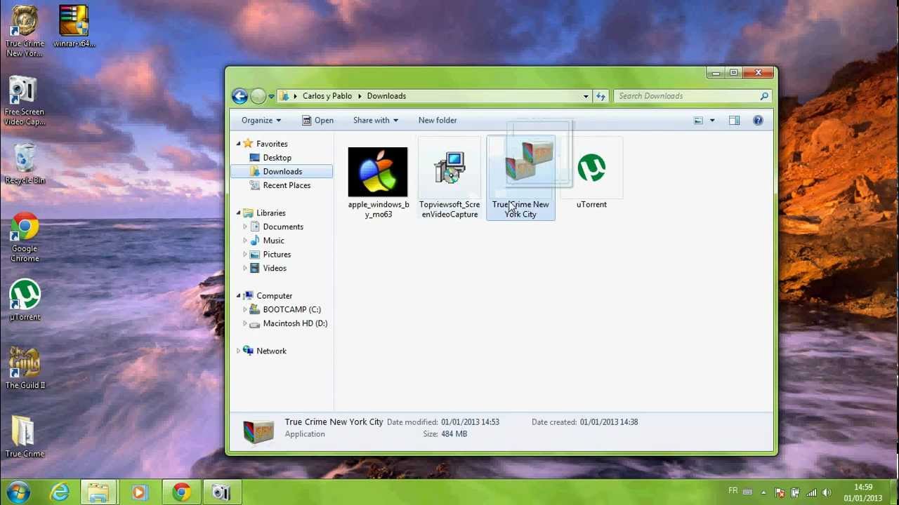Open the Explorer help question mark icon

coord(758,121)
